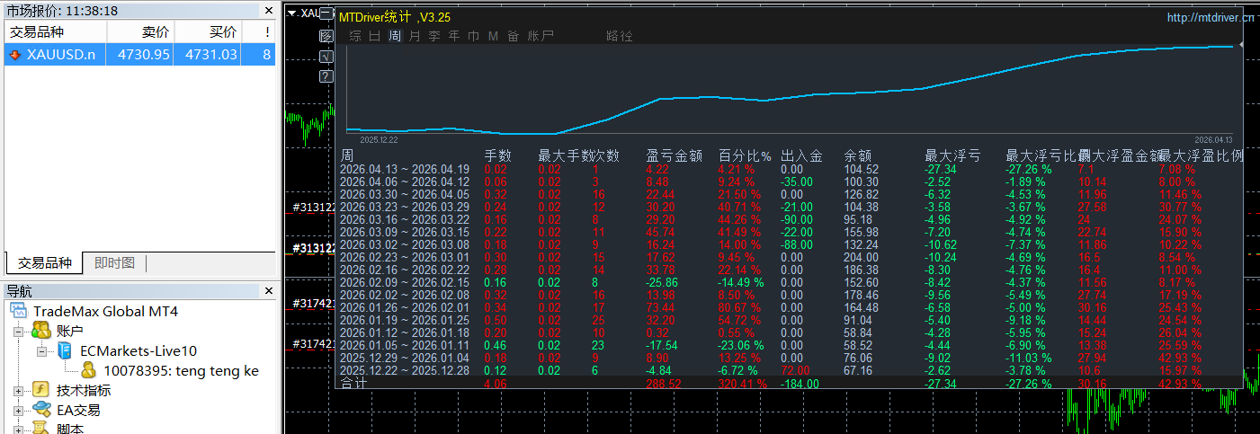The height and width of the screenshot is (434, 1260).
Task: Click the ECMarkets-Live10 server icon
Action: click(65, 351)
